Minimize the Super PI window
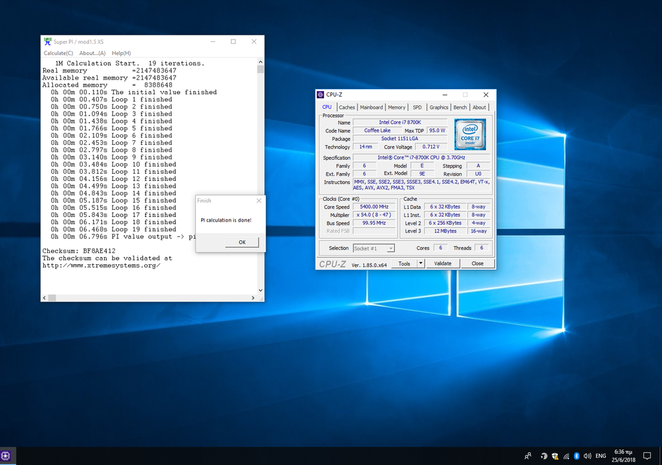This screenshot has width=662, height=465. tap(213, 41)
